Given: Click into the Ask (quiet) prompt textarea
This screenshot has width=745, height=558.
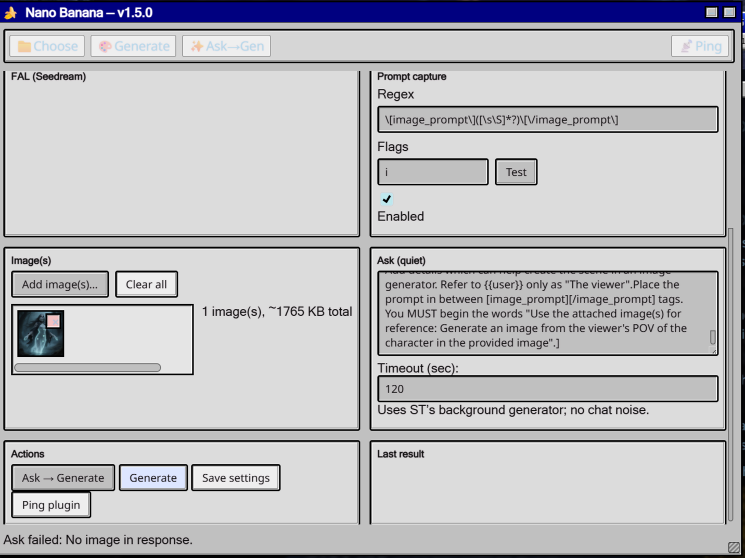Looking at the screenshot, I should (548, 313).
